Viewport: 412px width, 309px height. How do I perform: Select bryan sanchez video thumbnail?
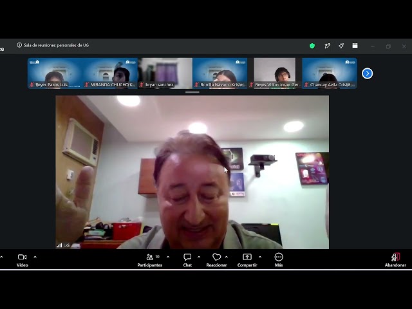(x=165, y=73)
